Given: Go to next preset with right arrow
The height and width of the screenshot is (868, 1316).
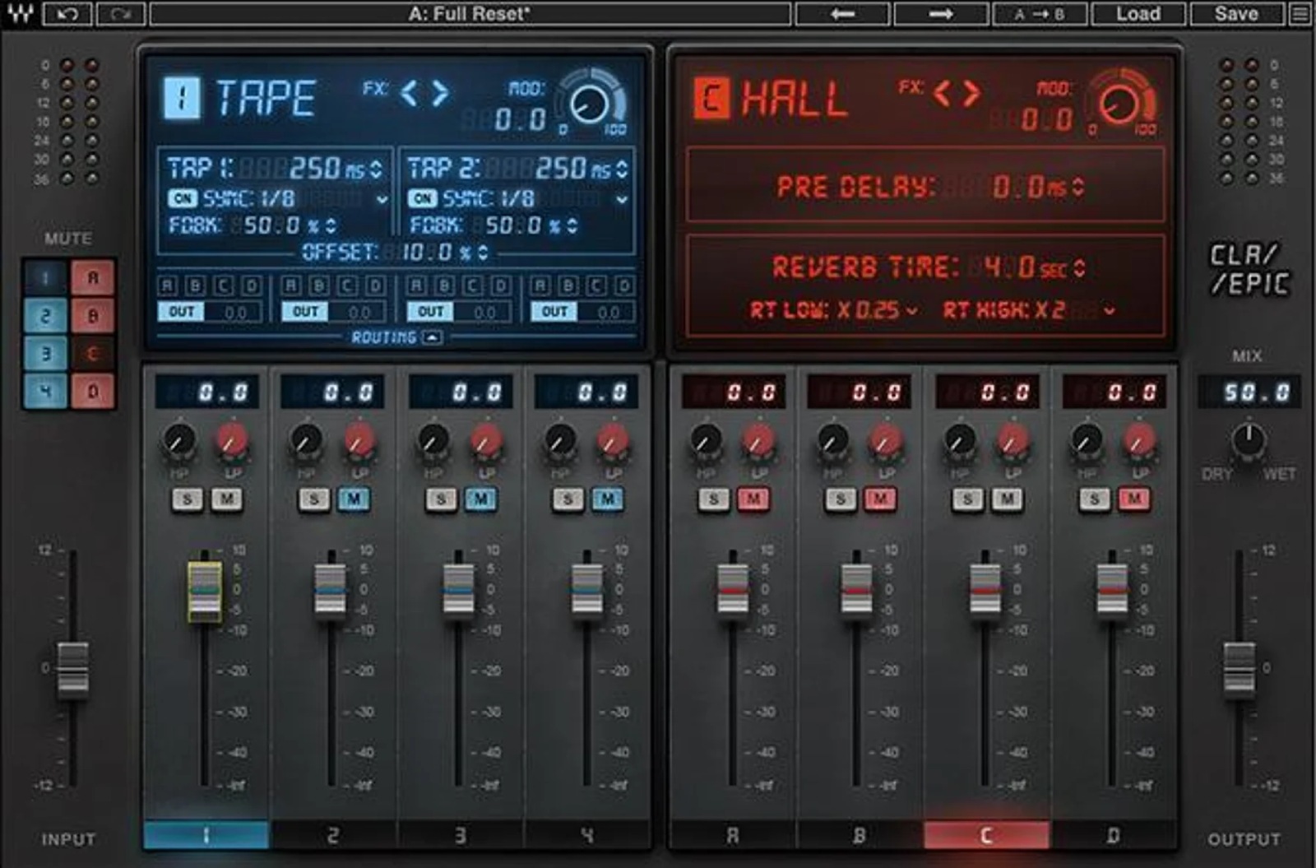Looking at the screenshot, I should tap(941, 13).
